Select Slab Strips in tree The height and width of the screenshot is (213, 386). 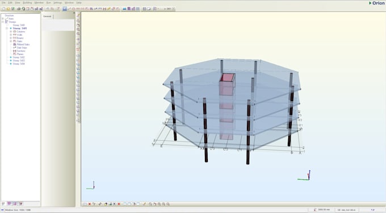tap(22, 48)
